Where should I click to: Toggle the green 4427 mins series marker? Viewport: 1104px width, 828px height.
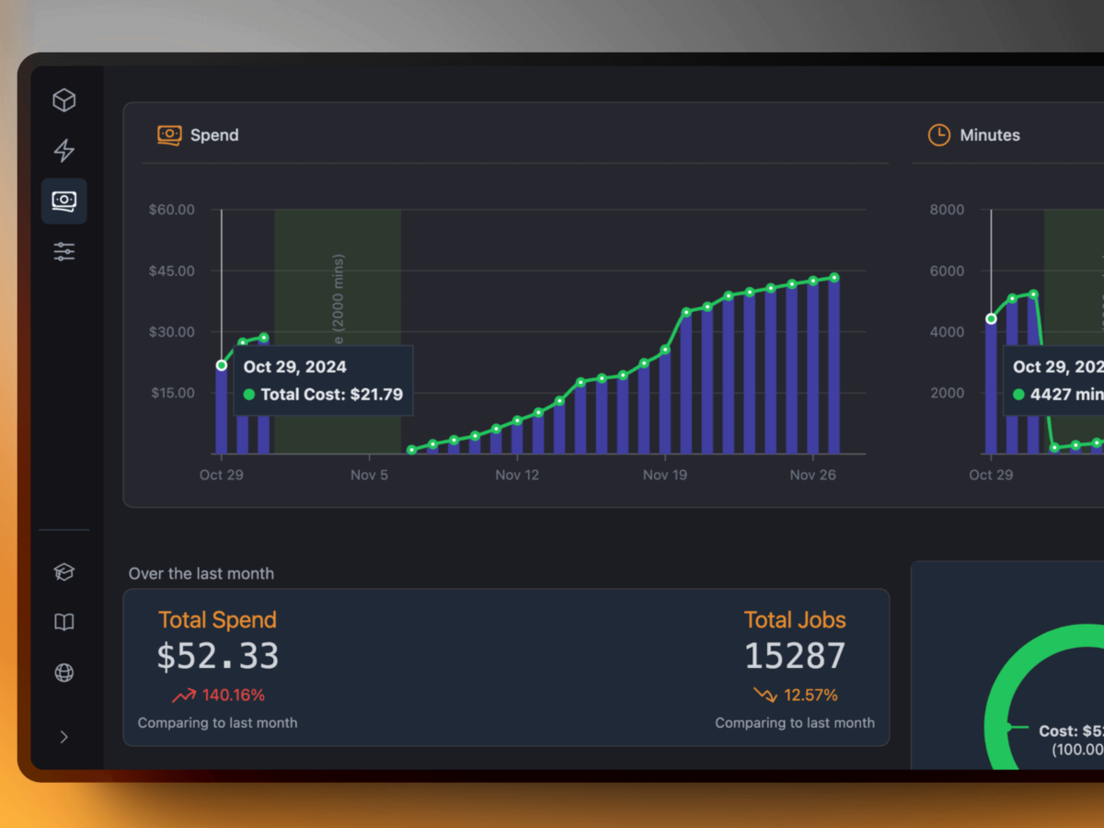1020,394
